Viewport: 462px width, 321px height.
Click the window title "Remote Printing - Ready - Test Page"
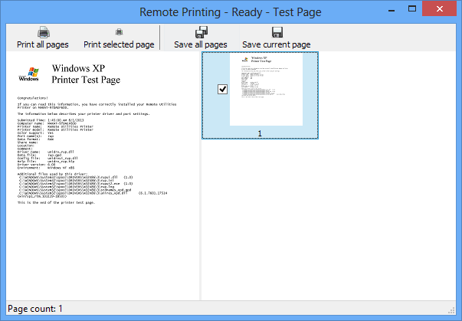pyautogui.click(x=231, y=11)
